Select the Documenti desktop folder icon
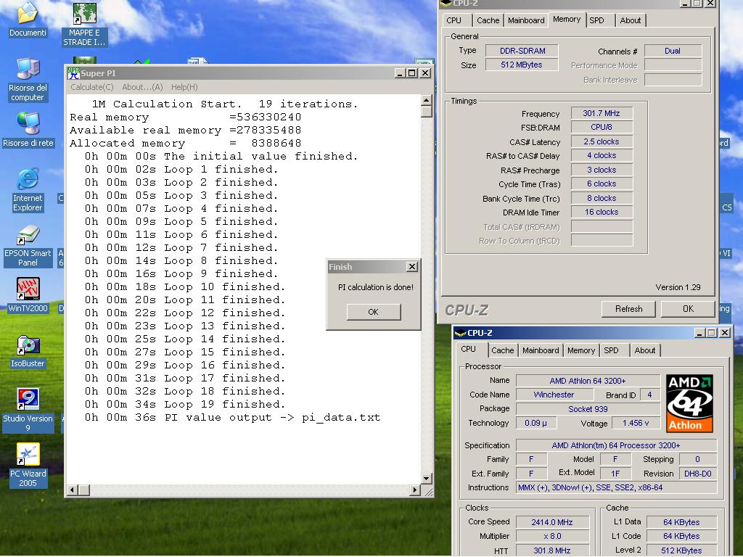The image size is (743, 557). point(28,20)
